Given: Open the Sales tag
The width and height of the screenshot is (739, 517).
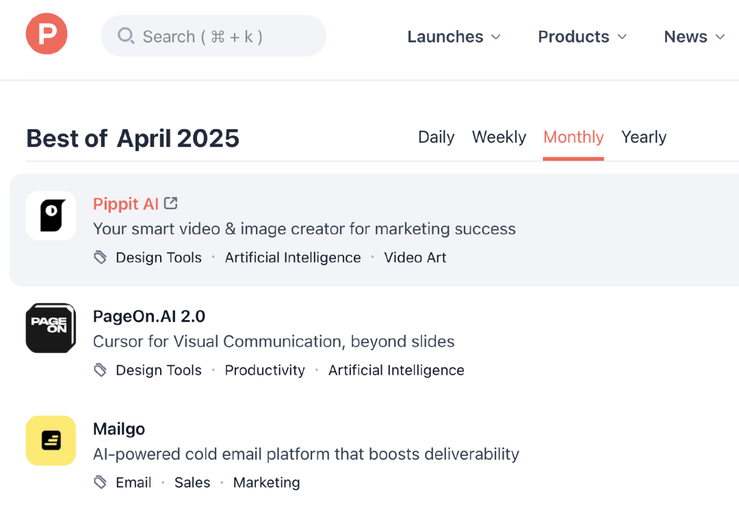Looking at the screenshot, I should click(x=192, y=483).
